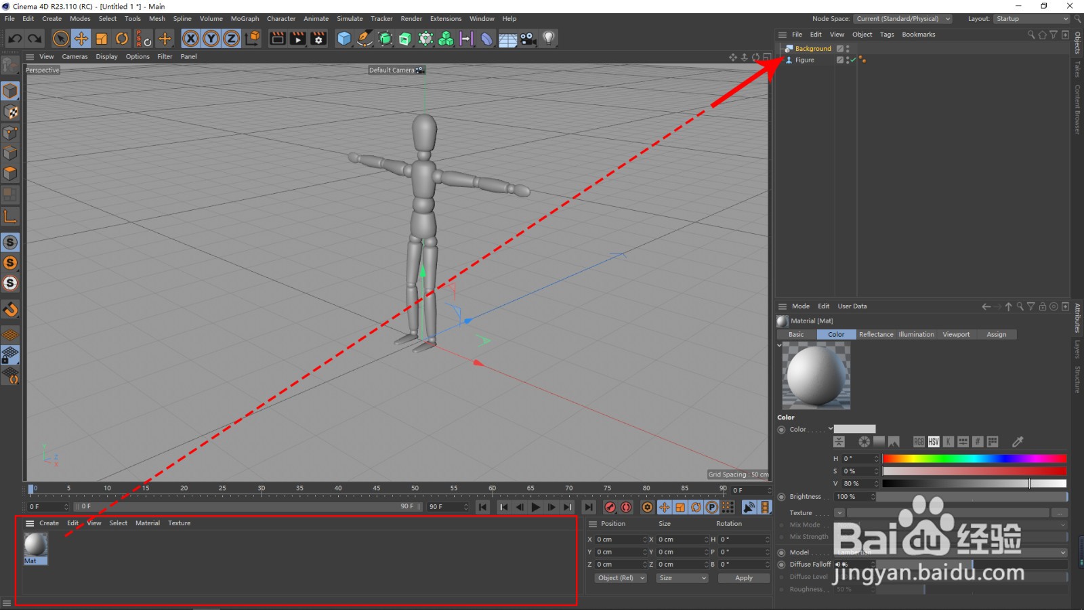The image size is (1084, 610).
Task: Pick a color with the eyedropper
Action: [x=1017, y=442]
